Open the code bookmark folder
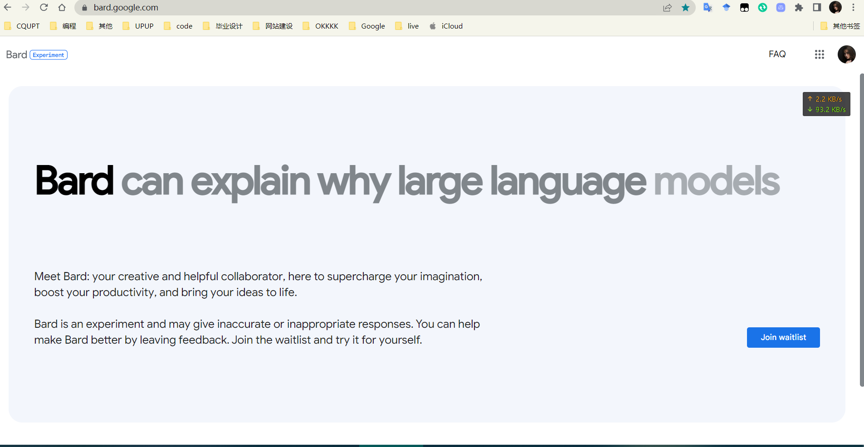The width and height of the screenshot is (864, 447). click(x=178, y=26)
